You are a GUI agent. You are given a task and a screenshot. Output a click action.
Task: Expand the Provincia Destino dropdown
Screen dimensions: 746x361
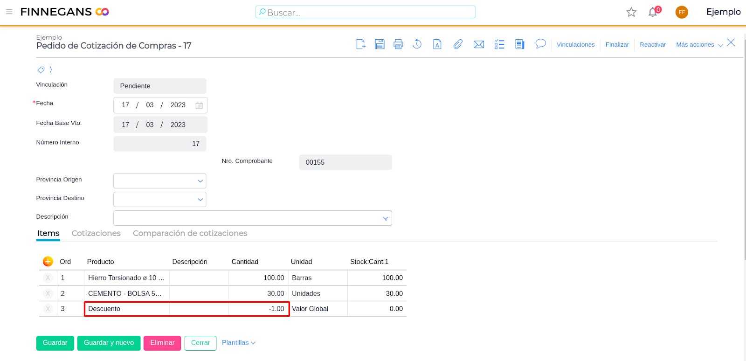coord(200,200)
